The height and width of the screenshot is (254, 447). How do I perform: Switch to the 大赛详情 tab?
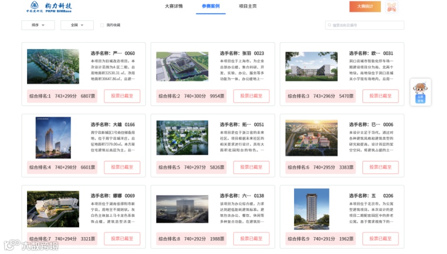coord(174,6)
